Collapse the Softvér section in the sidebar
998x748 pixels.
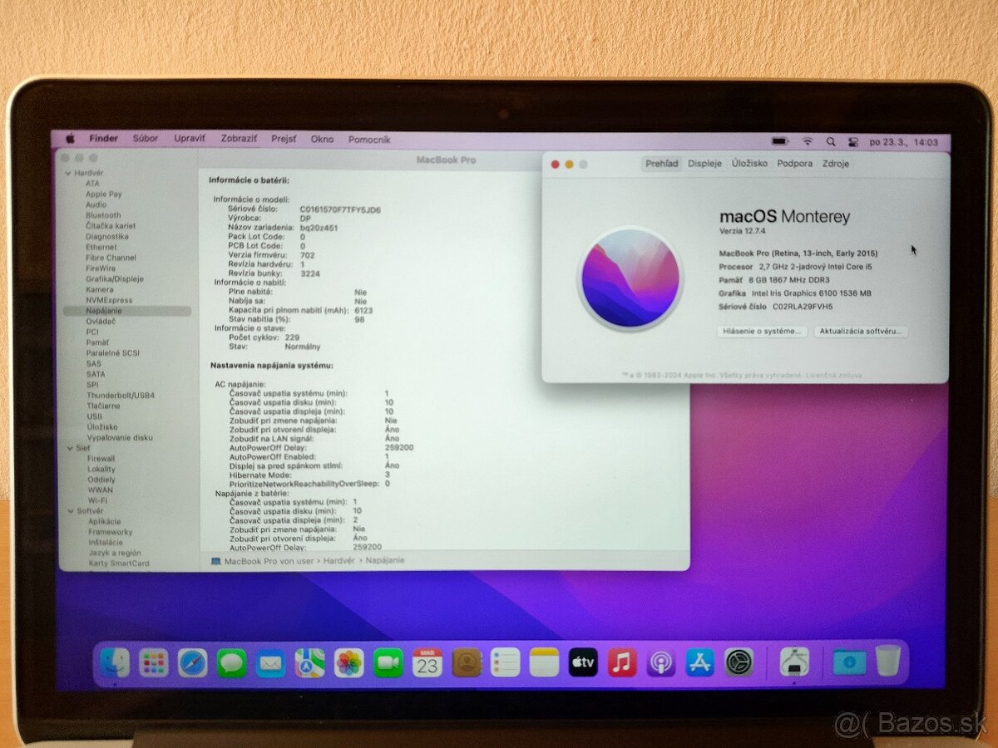click(71, 510)
